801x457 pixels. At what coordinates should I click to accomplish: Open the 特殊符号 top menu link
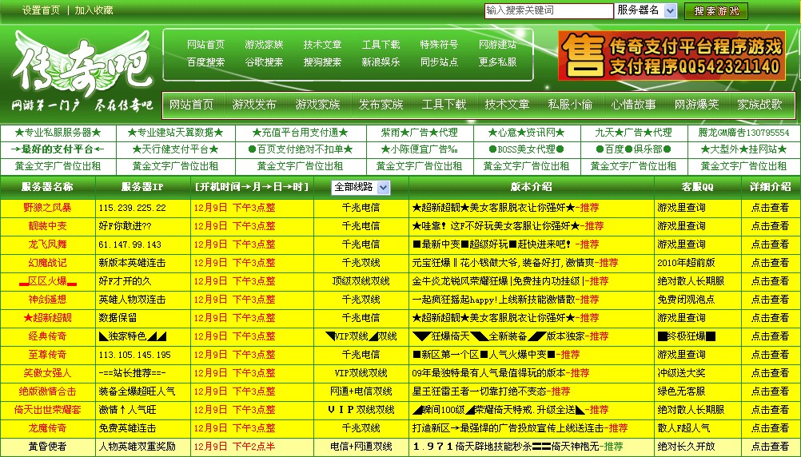point(439,45)
